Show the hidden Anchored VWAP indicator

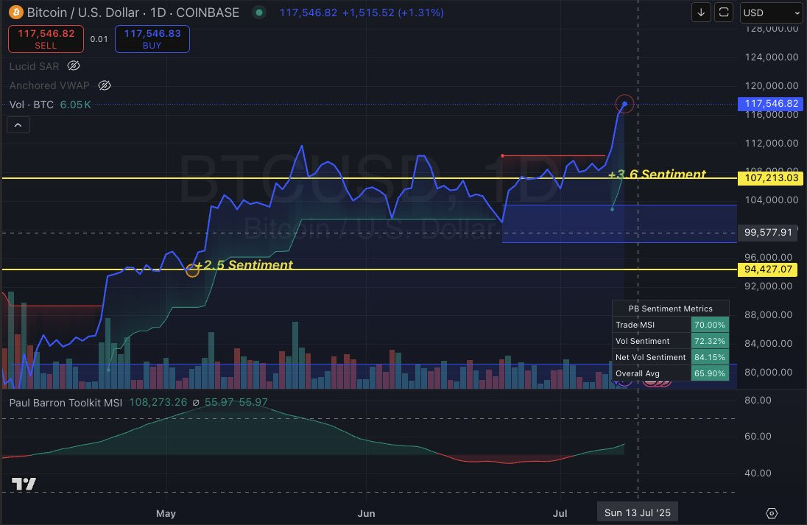(105, 85)
